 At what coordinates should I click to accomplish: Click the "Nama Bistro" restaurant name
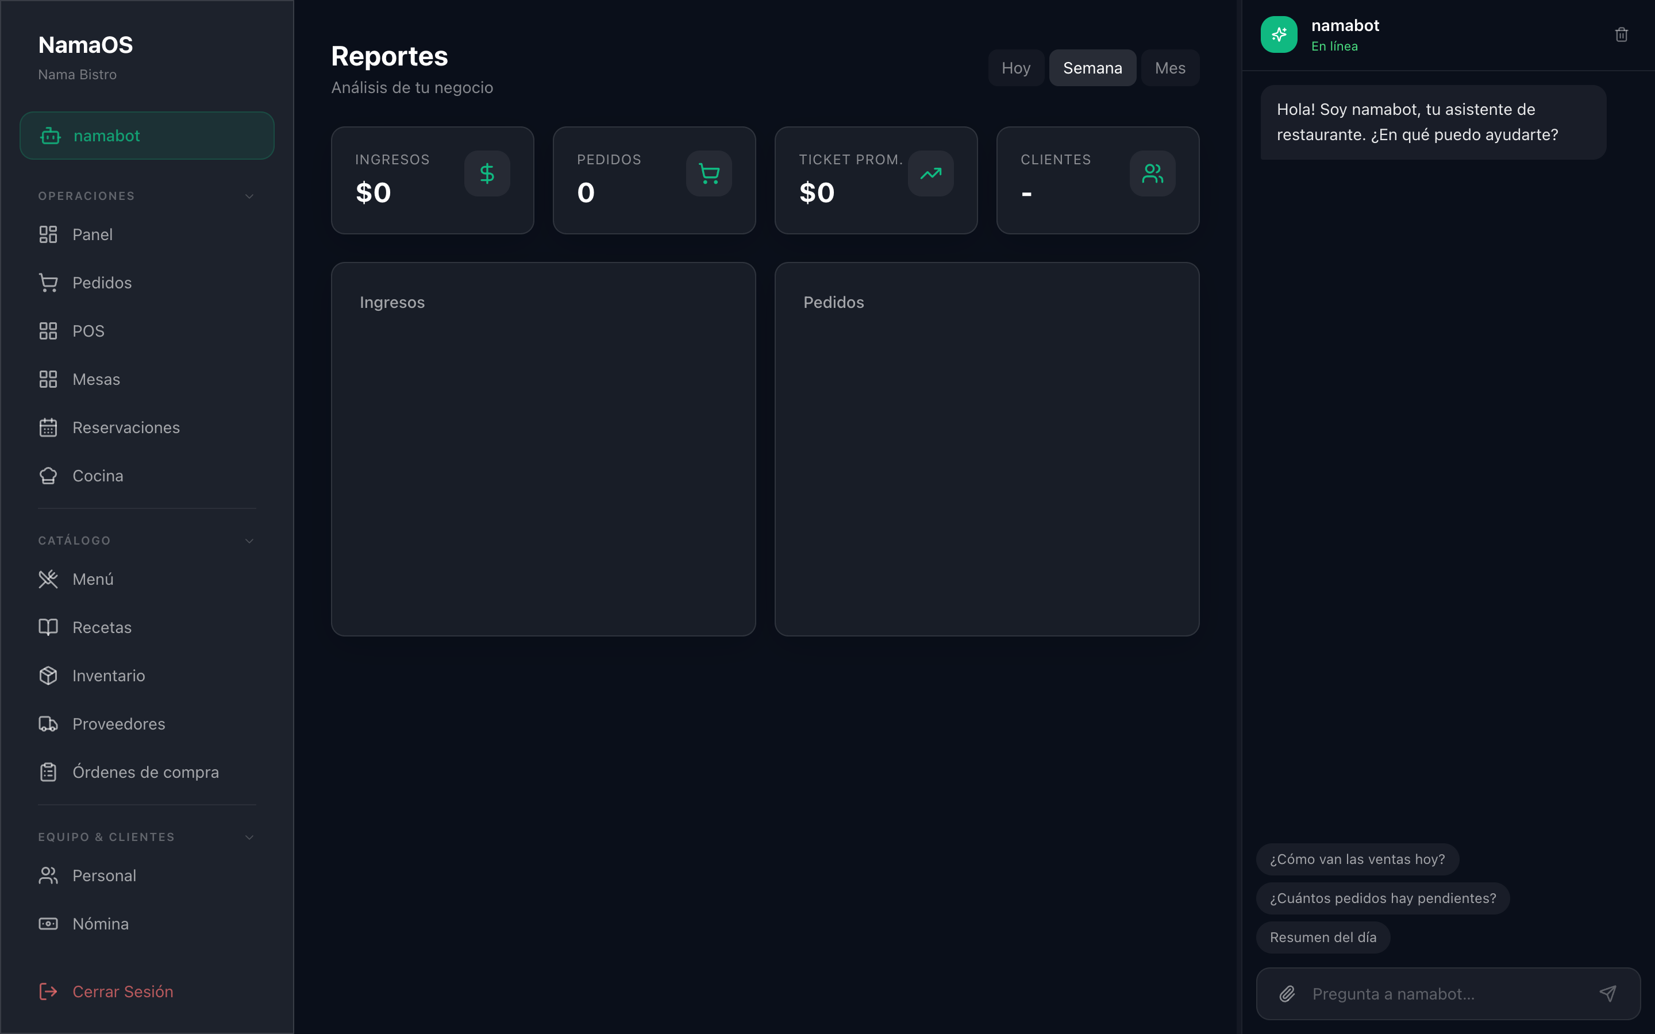(x=77, y=75)
